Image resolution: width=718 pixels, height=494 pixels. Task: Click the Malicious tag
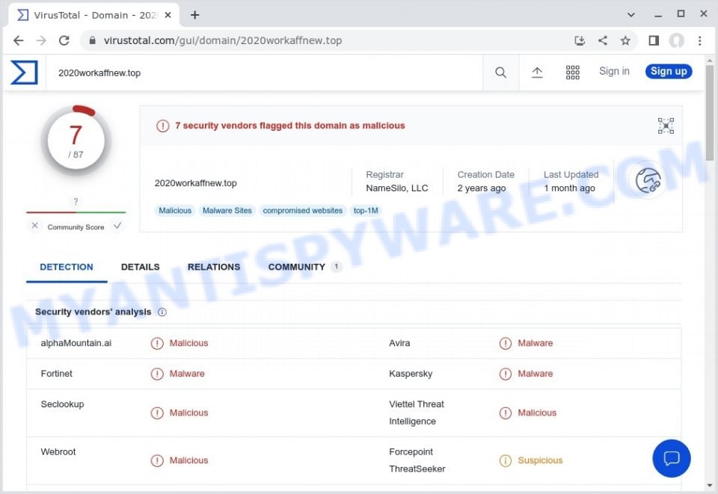coord(175,211)
